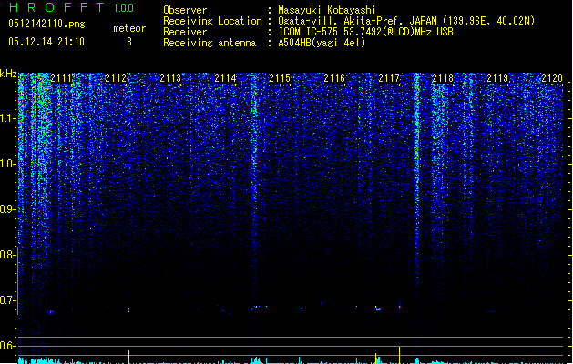Select antenna text A504HB(yagi 4el)
This screenshot has height=364, width=573.
point(322,43)
